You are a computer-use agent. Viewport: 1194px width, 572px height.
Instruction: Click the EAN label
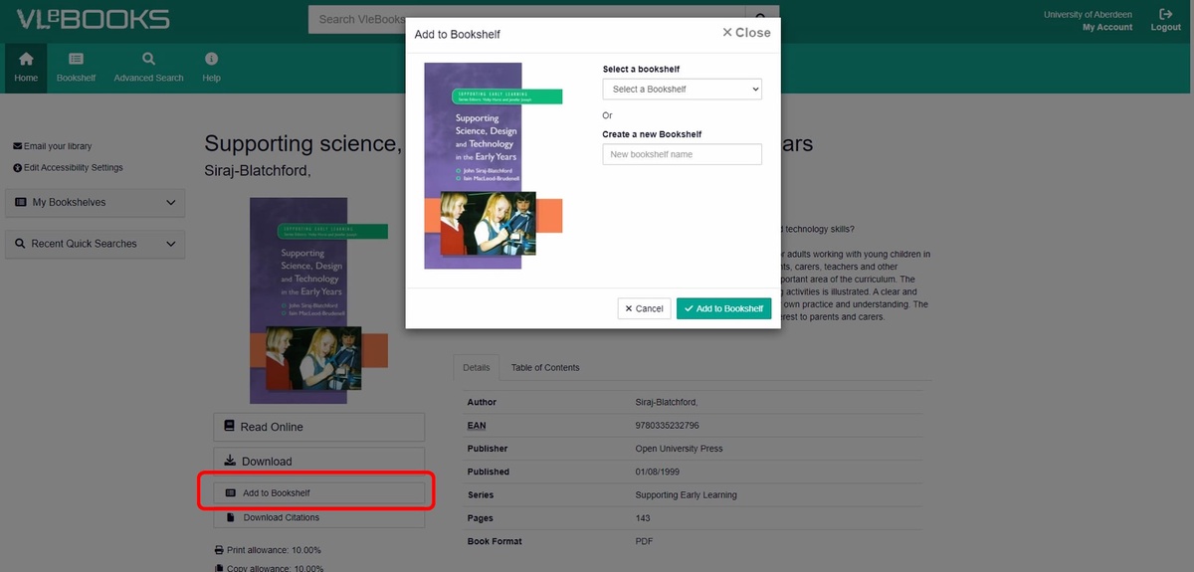pyautogui.click(x=477, y=426)
